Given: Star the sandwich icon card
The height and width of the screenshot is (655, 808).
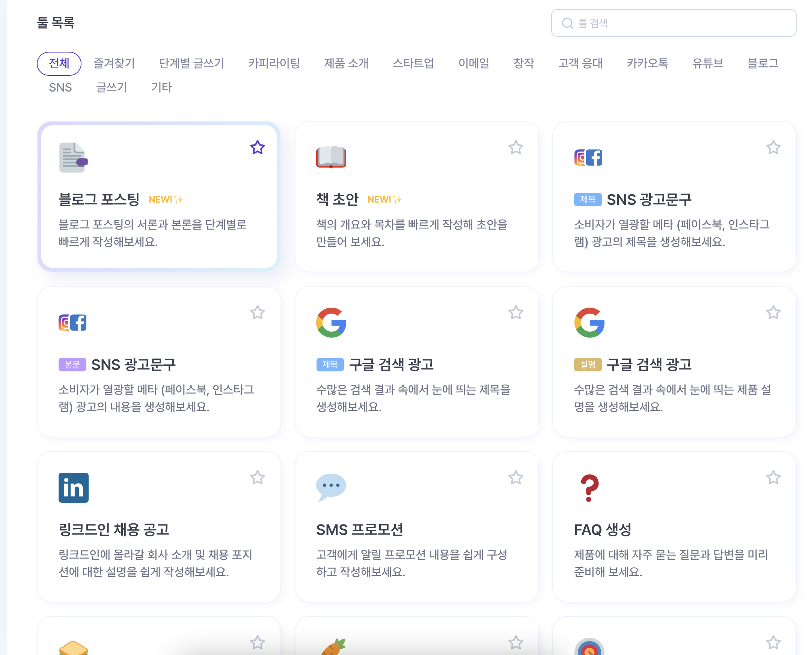Looking at the screenshot, I should (258, 642).
